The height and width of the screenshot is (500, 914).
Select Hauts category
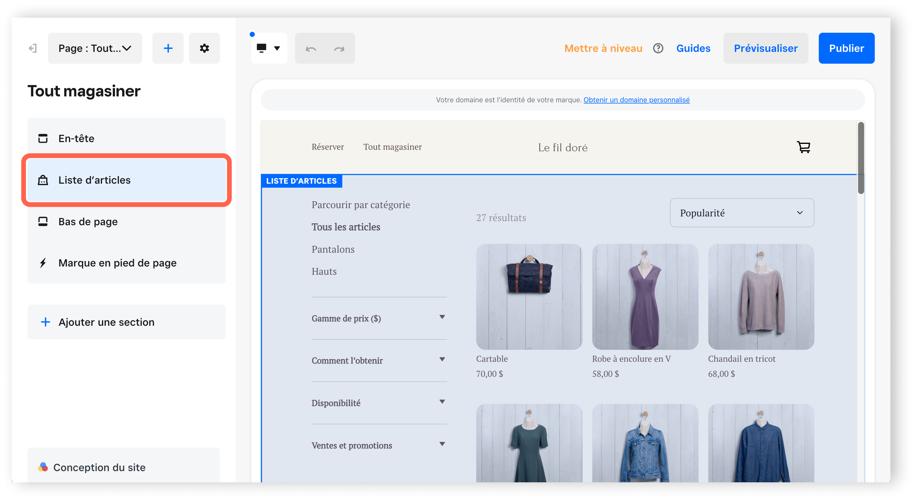point(324,272)
